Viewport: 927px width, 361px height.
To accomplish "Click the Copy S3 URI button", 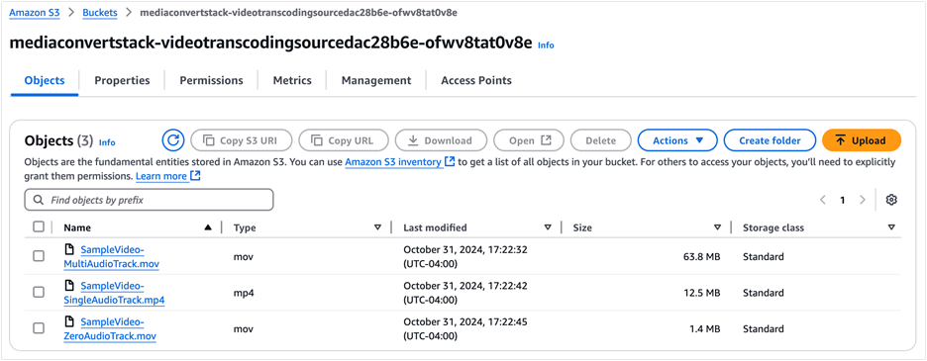I will (242, 140).
